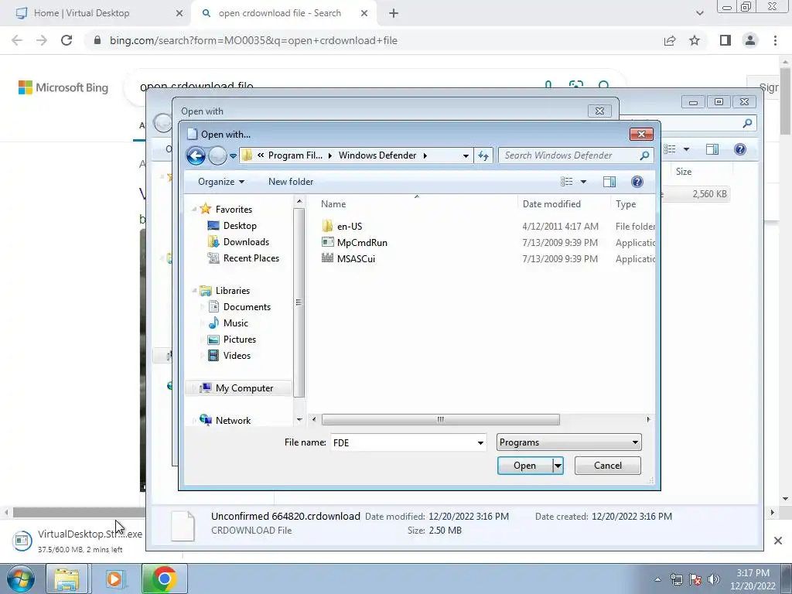Open the File name dropdown
The height and width of the screenshot is (594, 792).
click(480, 443)
